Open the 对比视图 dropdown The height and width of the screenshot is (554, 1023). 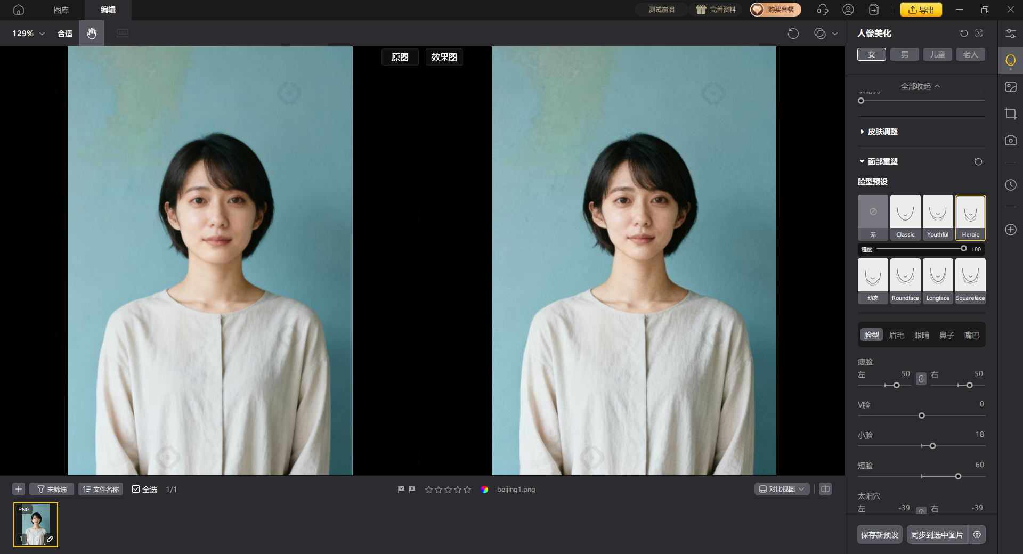[x=782, y=489]
